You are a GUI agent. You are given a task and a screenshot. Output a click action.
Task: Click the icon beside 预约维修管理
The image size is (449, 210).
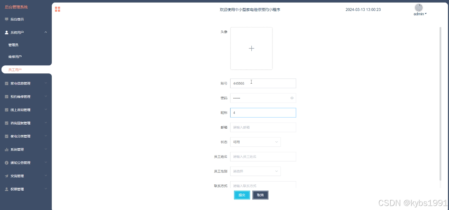(x=7, y=97)
